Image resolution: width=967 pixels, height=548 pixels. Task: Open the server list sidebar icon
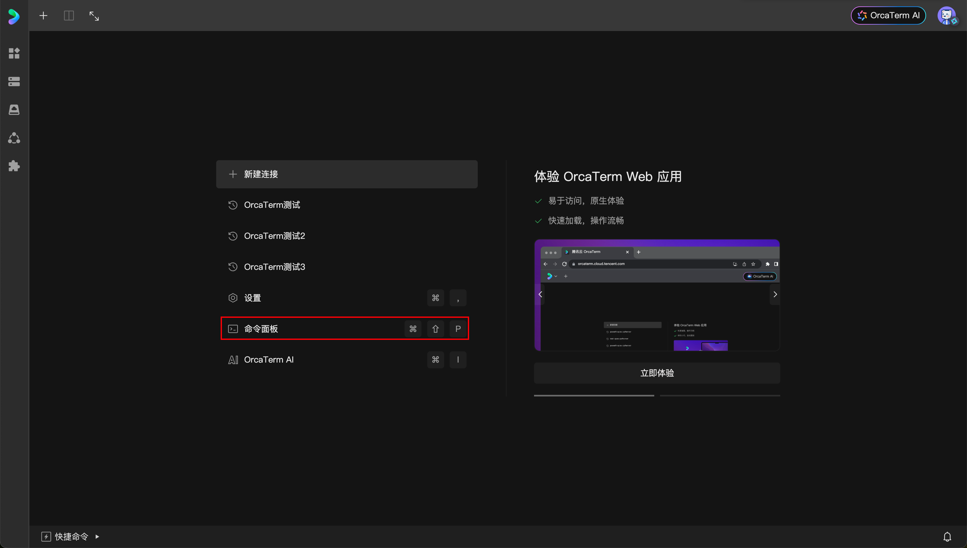(x=14, y=81)
